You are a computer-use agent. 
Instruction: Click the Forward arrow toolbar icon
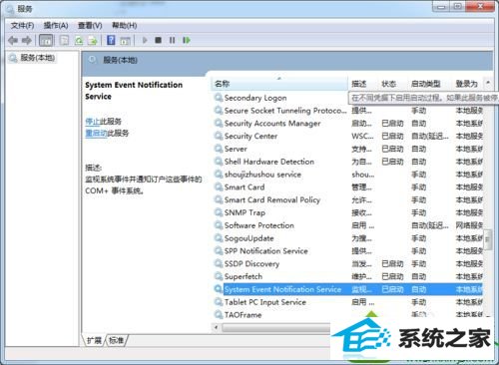tap(26, 41)
